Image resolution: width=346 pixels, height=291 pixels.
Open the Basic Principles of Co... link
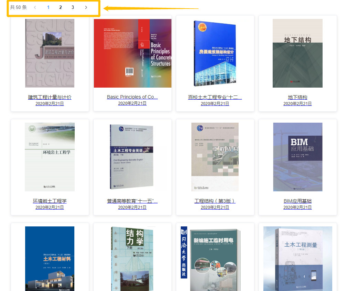(x=133, y=97)
